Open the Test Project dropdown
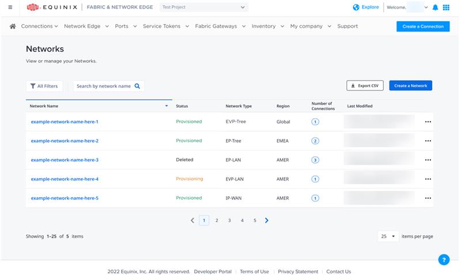The width and height of the screenshot is (461, 275). pyautogui.click(x=204, y=7)
